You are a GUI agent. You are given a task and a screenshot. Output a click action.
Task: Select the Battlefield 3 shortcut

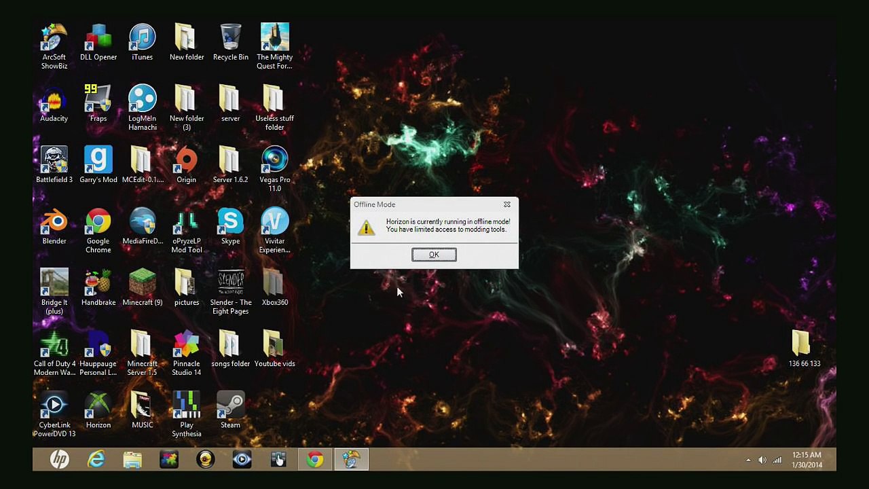click(x=54, y=164)
